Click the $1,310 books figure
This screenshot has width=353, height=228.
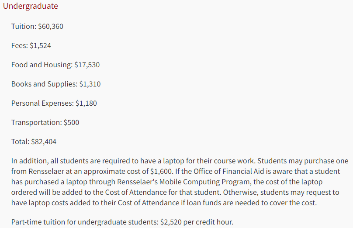pos(90,84)
